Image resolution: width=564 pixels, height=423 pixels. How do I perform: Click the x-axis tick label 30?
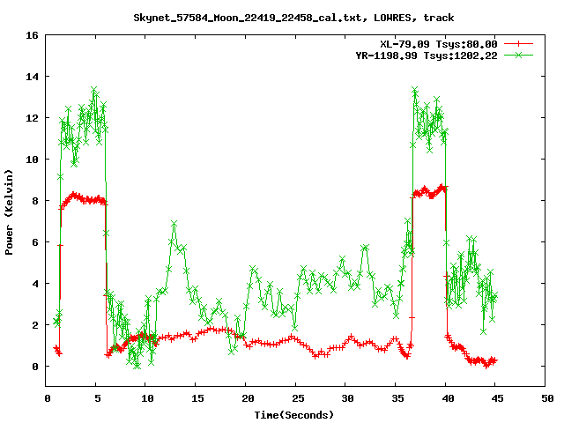pyautogui.click(x=347, y=398)
